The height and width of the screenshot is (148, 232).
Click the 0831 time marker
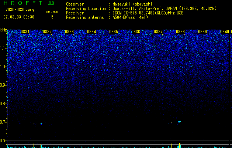[x=25, y=32]
